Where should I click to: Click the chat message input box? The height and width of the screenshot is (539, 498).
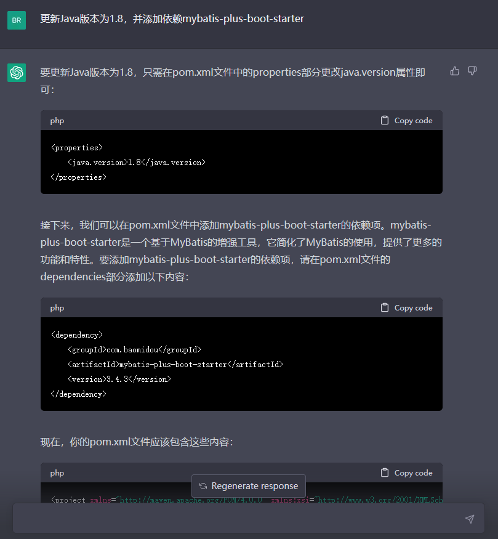(249, 519)
